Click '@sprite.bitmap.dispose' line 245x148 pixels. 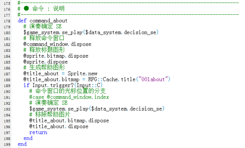coord(56,56)
